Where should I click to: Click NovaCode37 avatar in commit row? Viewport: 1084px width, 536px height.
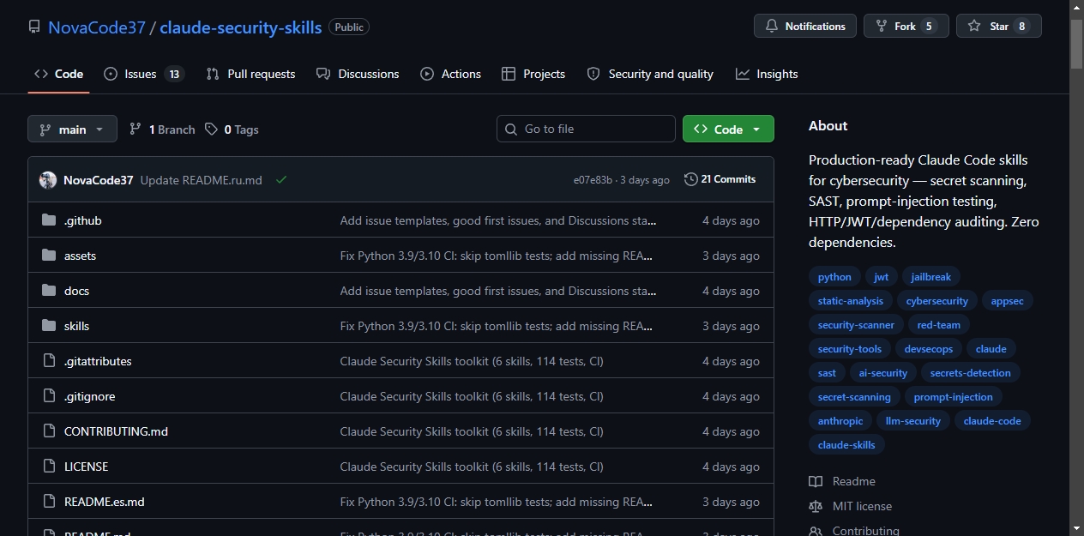(48, 180)
